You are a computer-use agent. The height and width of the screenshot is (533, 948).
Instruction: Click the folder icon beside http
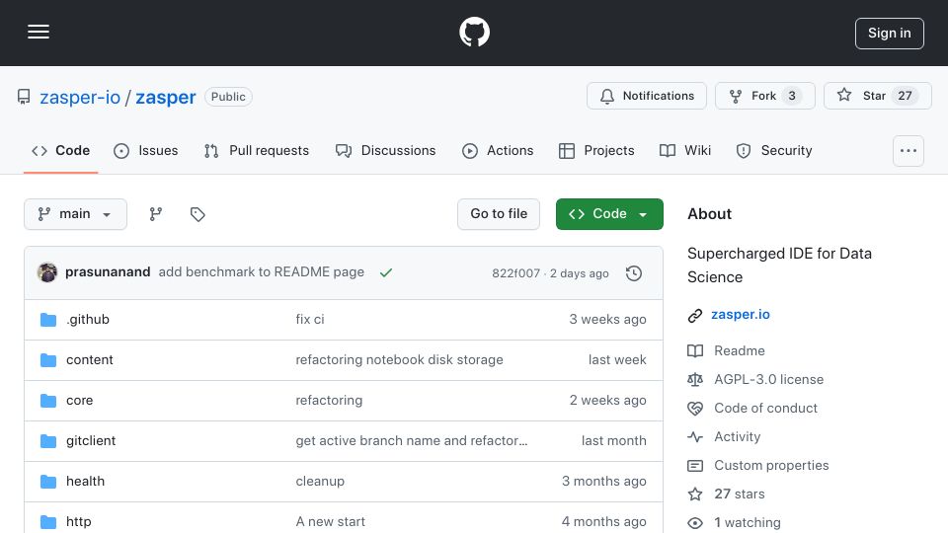pyautogui.click(x=48, y=522)
